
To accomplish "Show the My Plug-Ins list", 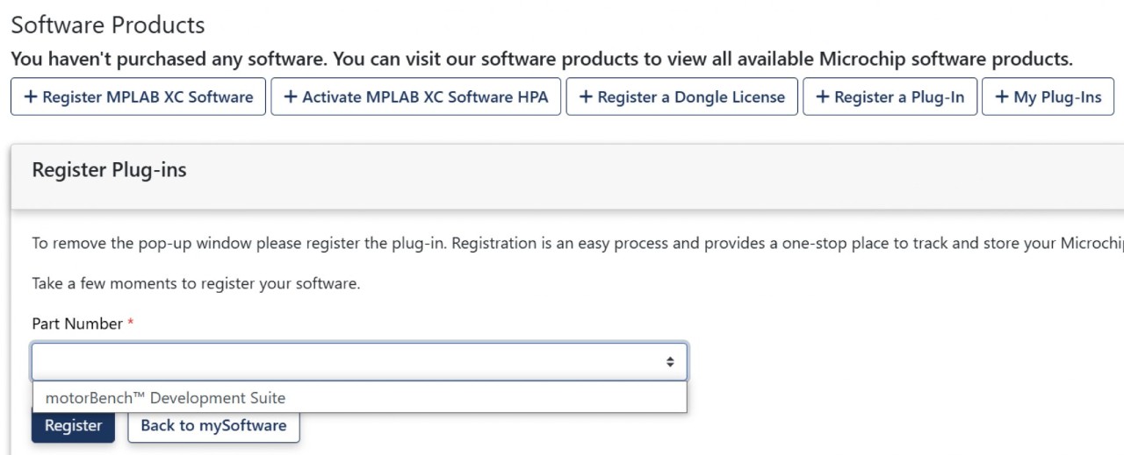I will (x=1057, y=97).
